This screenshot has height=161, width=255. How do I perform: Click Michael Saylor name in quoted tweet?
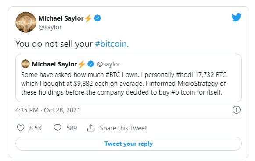pyautogui.click(x=54, y=64)
